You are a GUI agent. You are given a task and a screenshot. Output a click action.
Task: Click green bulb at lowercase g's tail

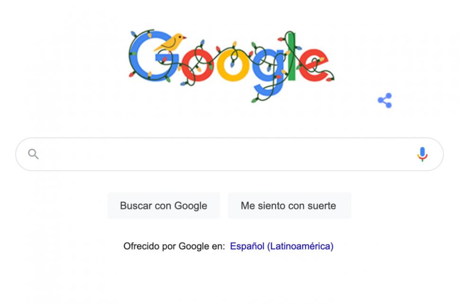tap(255, 100)
